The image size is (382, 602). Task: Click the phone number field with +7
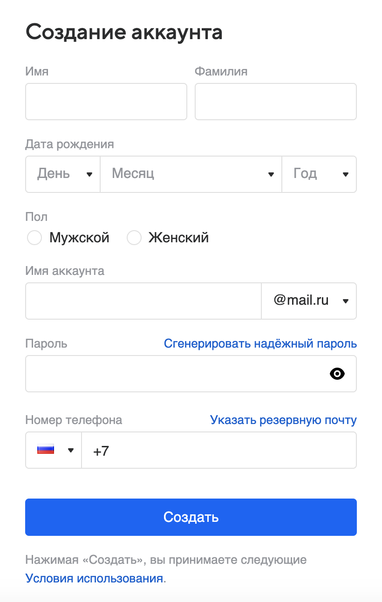pos(219,450)
